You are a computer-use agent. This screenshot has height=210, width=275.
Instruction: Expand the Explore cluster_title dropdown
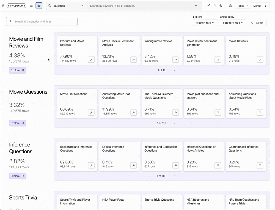coord(205,23)
